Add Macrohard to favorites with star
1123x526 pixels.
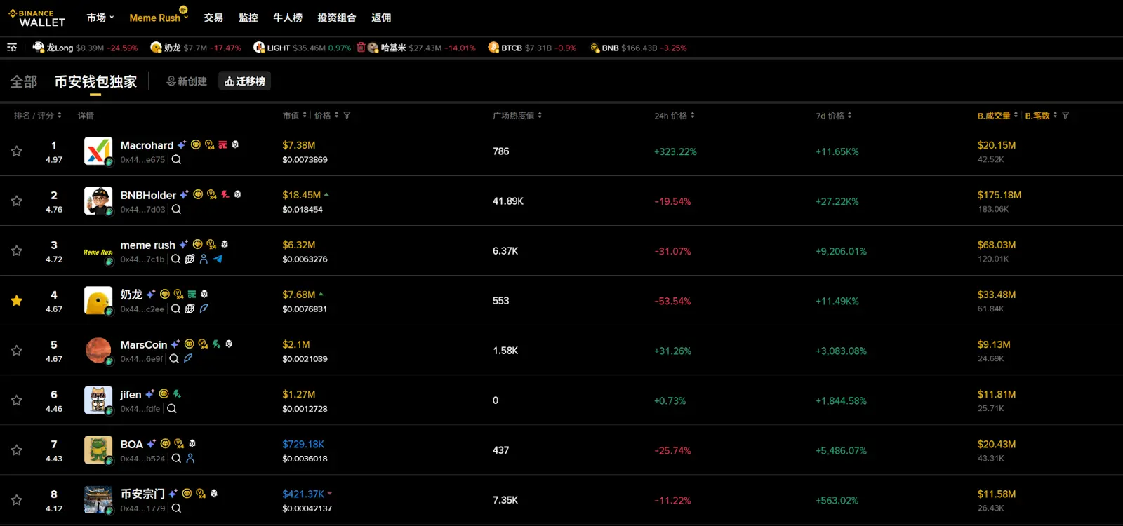click(x=17, y=151)
